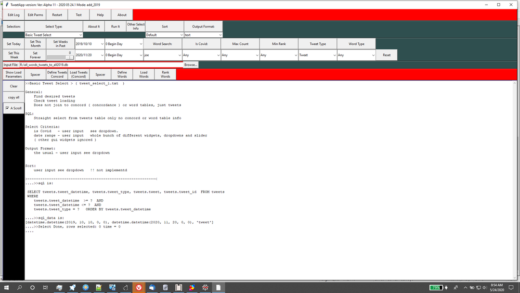The image size is (520, 293).
Task: Click the Browse... button for input file
Action: click(190, 65)
